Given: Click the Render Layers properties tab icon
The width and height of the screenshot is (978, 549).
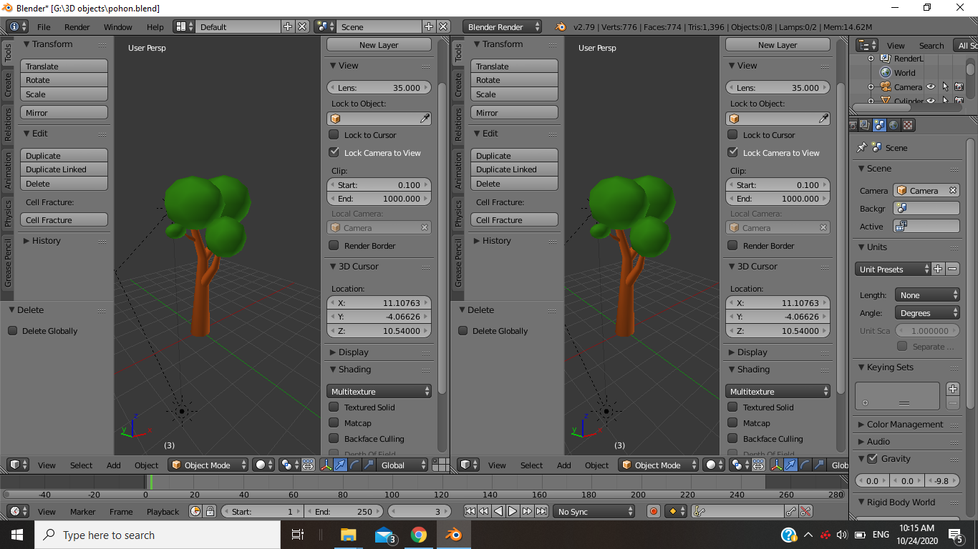Looking at the screenshot, I should (865, 125).
